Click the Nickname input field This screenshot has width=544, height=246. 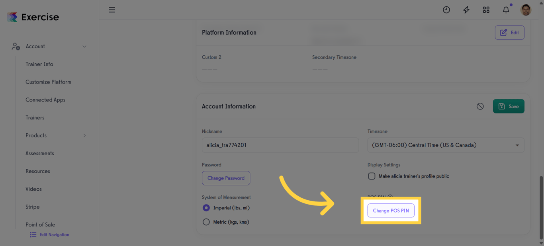tap(280, 145)
